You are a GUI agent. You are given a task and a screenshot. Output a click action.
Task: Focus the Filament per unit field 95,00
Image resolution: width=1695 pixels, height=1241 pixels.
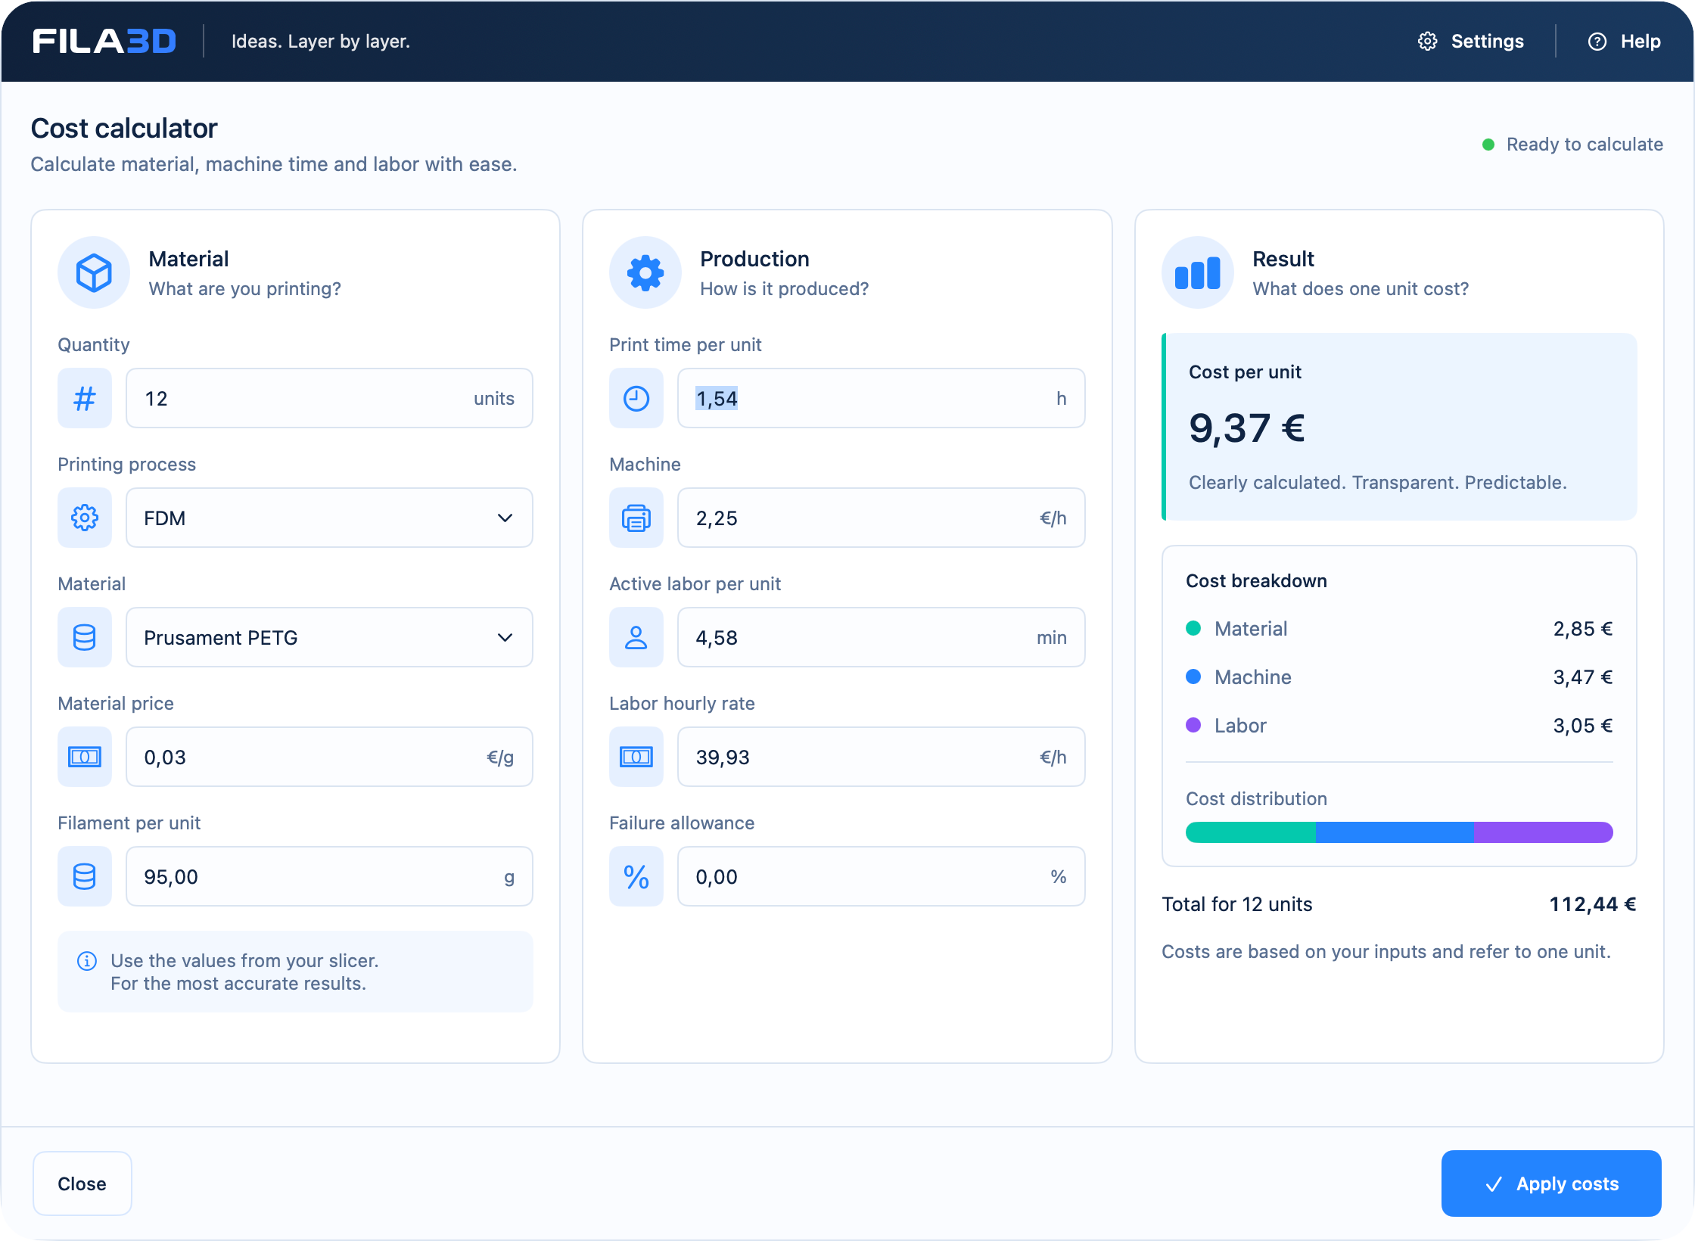329,876
